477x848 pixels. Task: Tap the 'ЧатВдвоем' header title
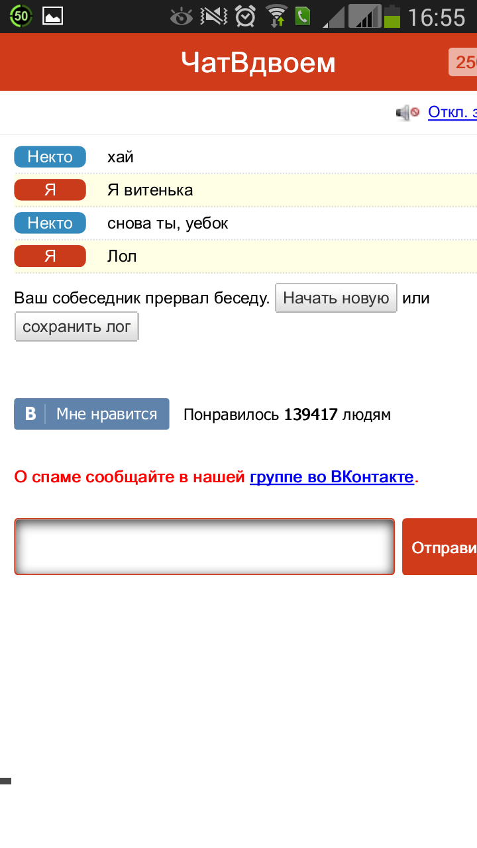[258, 63]
